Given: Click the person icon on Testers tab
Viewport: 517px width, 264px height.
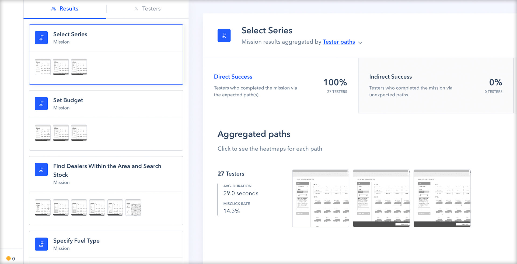Looking at the screenshot, I should [x=136, y=9].
